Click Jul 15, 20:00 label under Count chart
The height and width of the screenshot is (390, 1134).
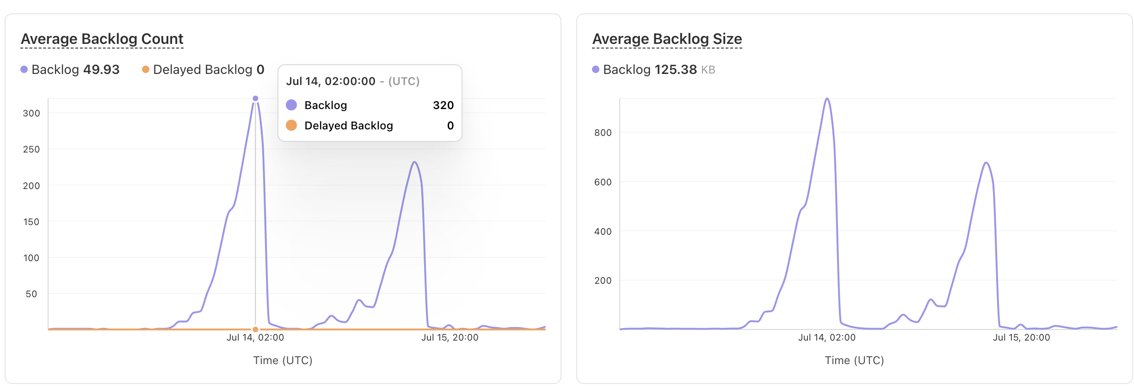(450, 337)
